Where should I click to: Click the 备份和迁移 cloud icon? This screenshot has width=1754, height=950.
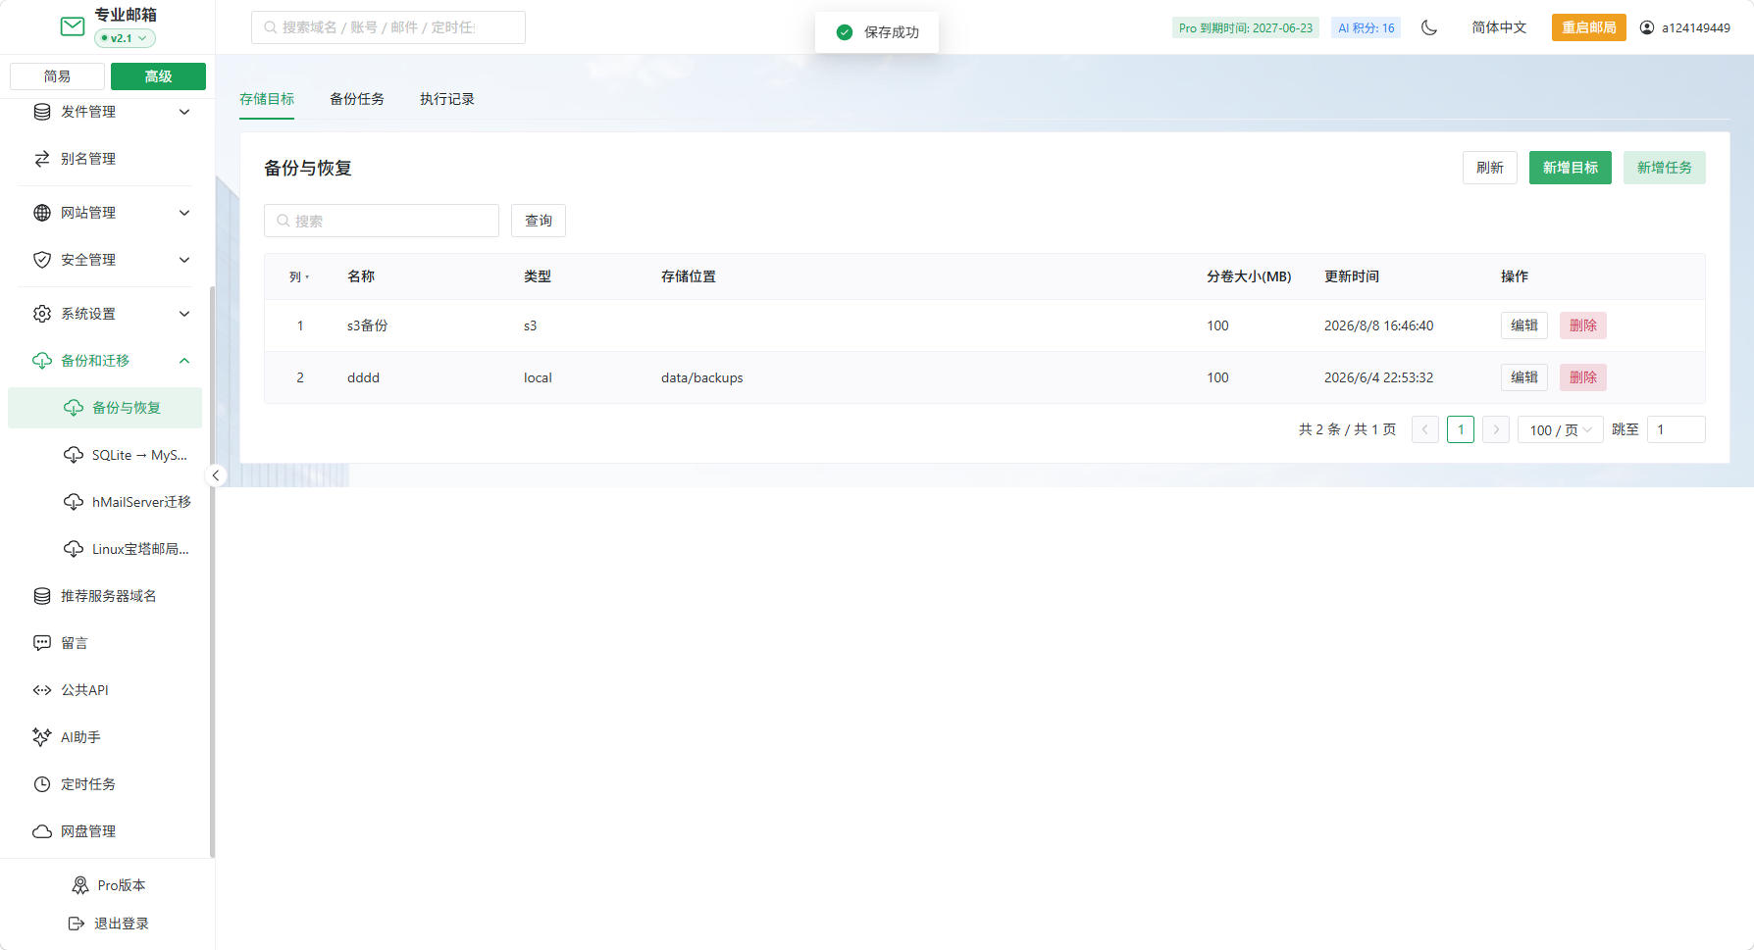point(42,361)
